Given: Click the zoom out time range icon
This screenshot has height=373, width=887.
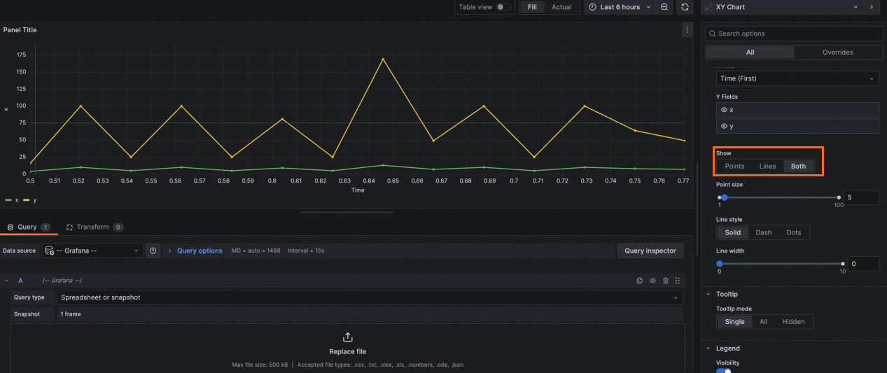Looking at the screenshot, I should [664, 7].
